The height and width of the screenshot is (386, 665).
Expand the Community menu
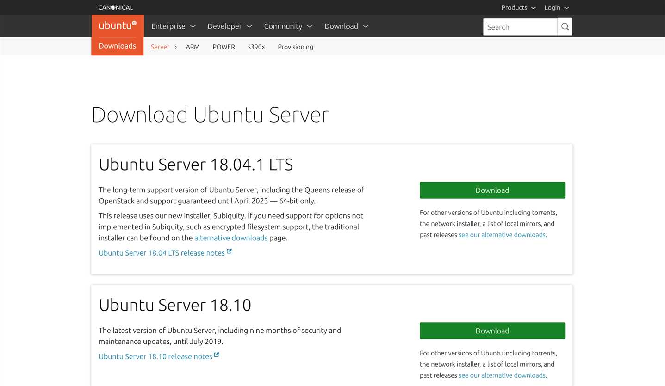click(x=288, y=26)
